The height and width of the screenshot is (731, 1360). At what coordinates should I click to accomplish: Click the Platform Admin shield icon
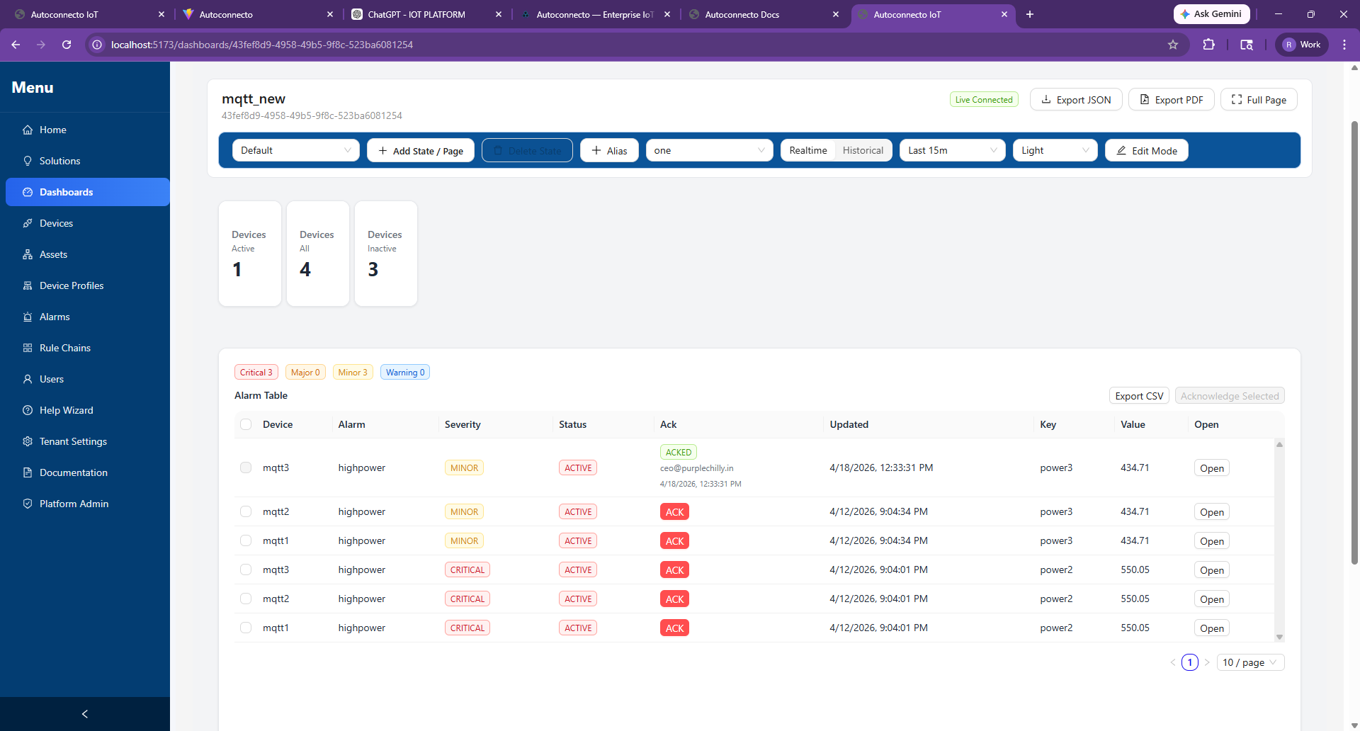click(x=28, y=504)
